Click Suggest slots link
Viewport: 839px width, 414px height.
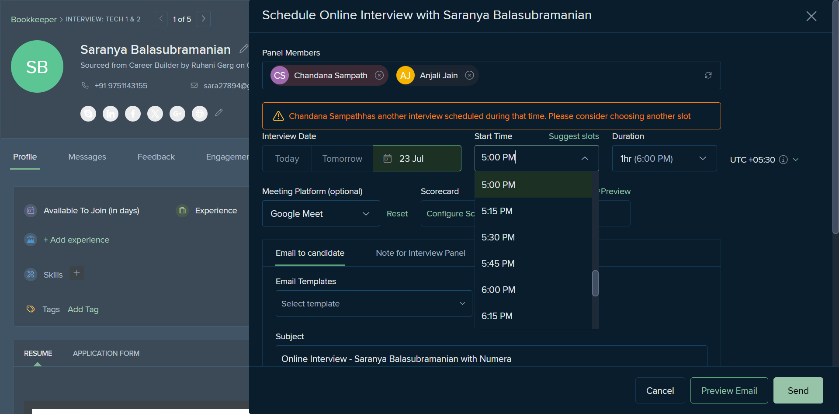pyautogui.click(x=574, y=136)
